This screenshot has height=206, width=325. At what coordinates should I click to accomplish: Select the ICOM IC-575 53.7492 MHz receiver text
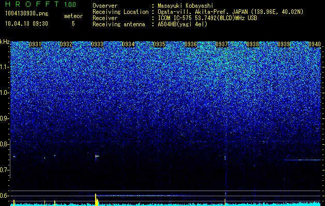point(207,18)
